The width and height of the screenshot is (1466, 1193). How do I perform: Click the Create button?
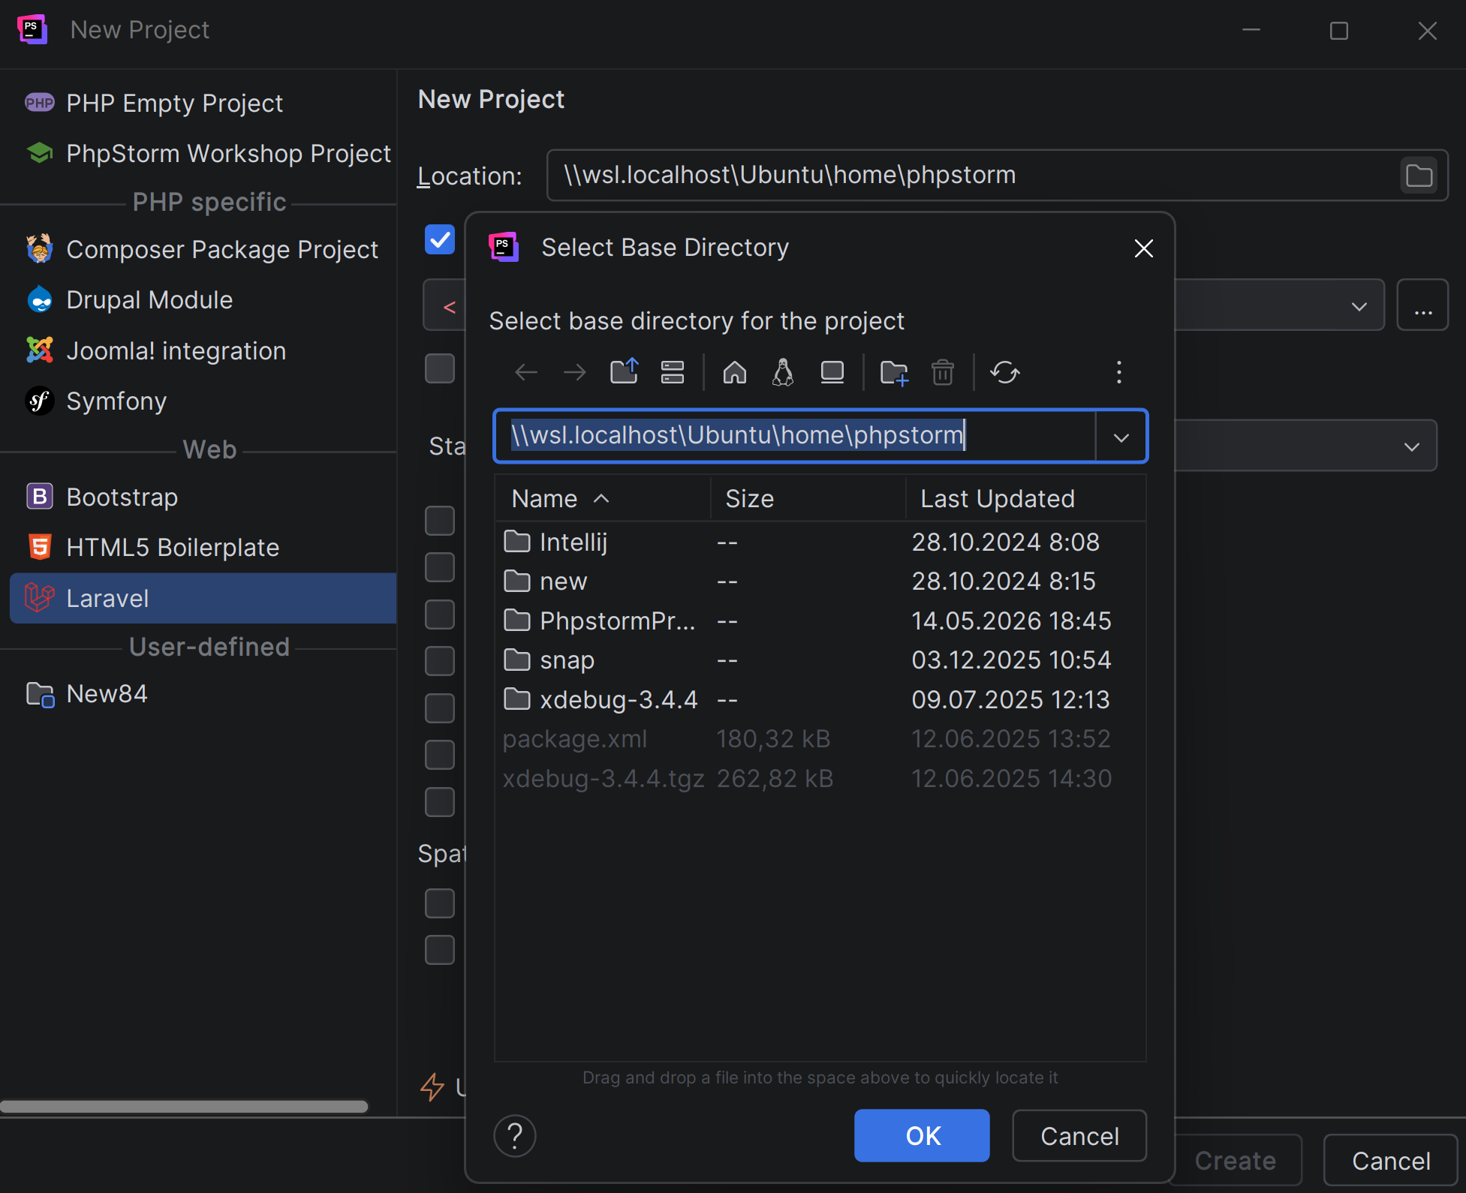tap(1236, 1161)
